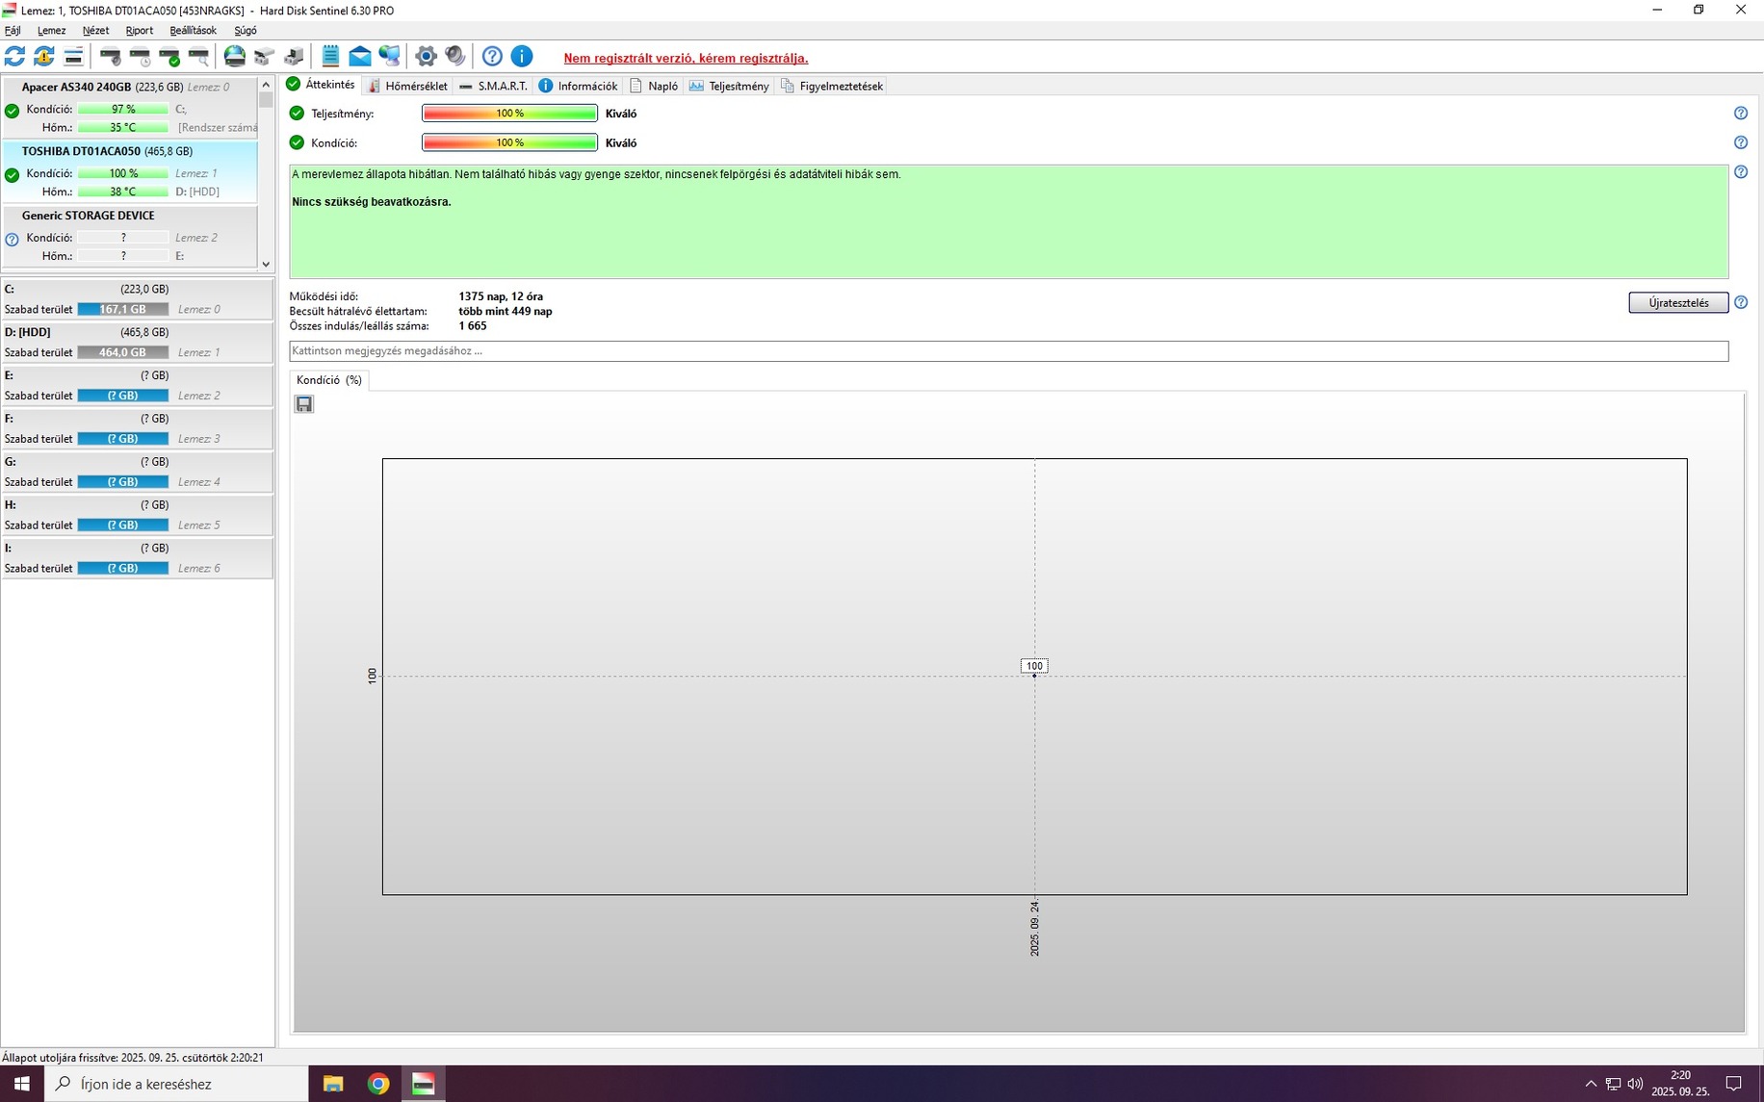This screenshot has height=1102, width=1764.
Task: Click the red registration link
Action: click(x=686, y=58)
